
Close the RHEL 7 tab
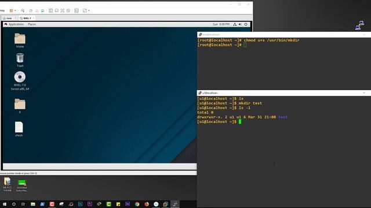[34, 18]
